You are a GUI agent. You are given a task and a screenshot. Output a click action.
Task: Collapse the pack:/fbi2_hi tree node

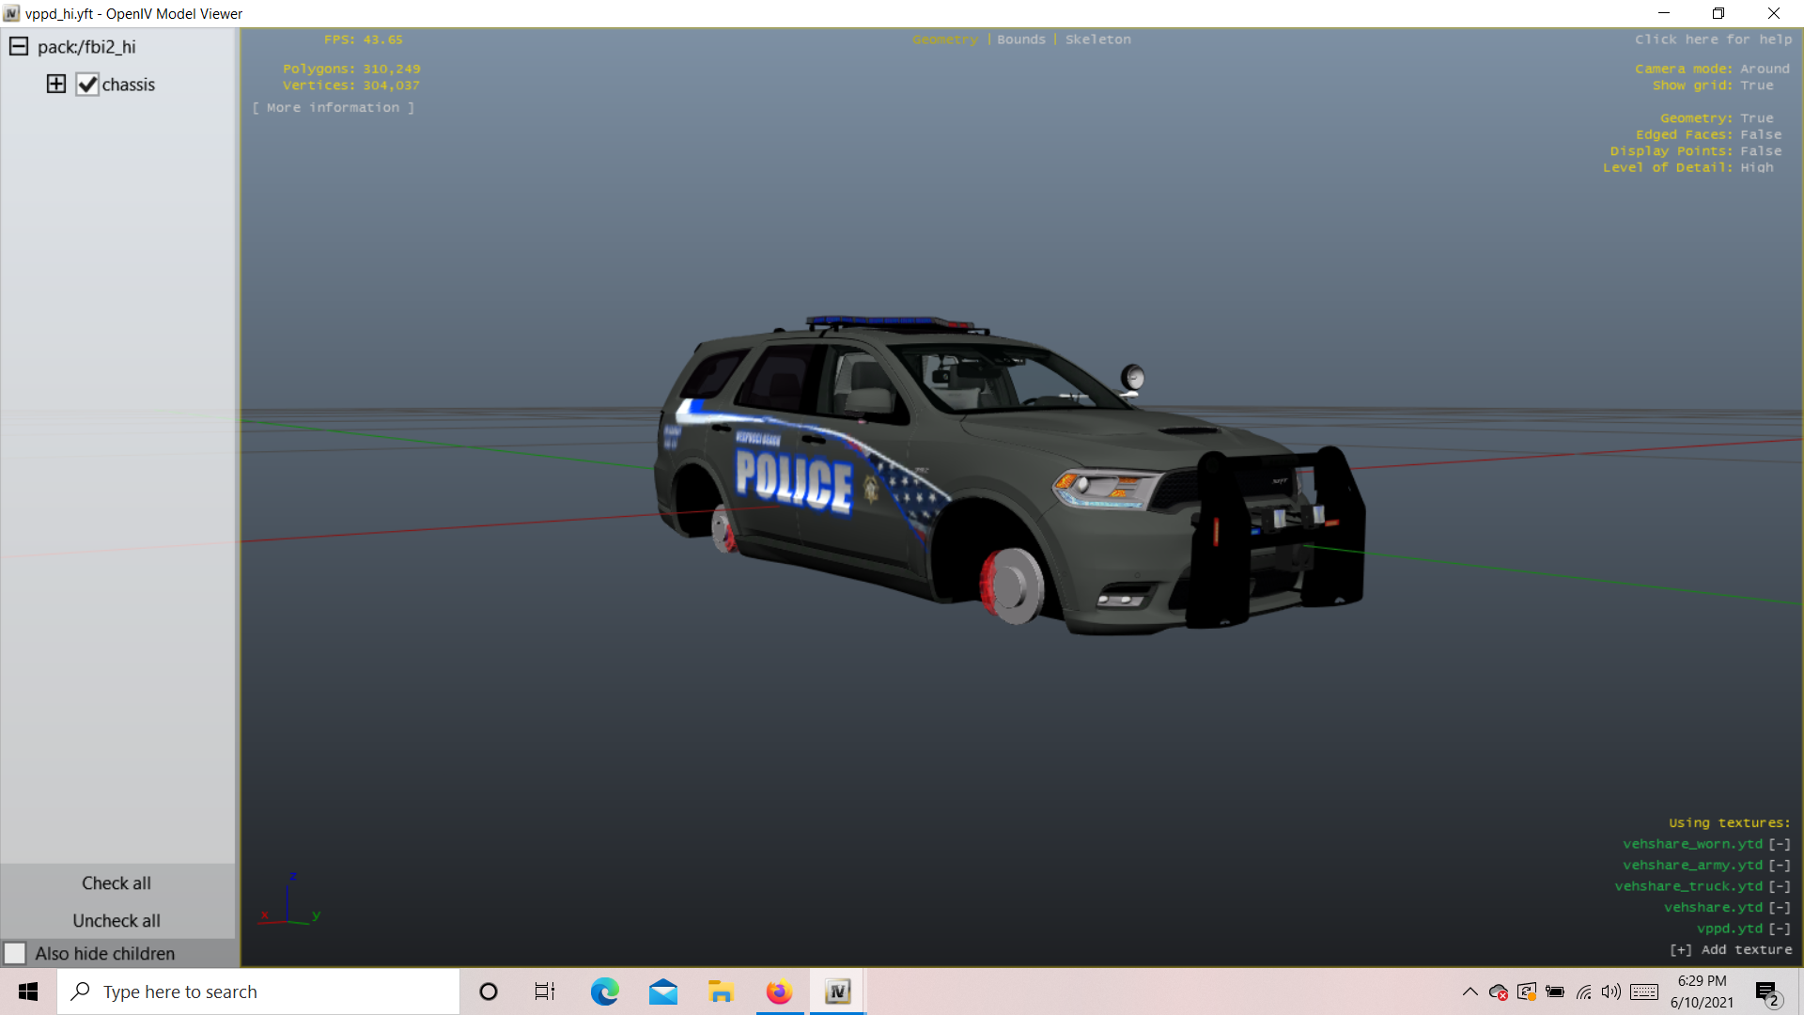coord(18,46)
